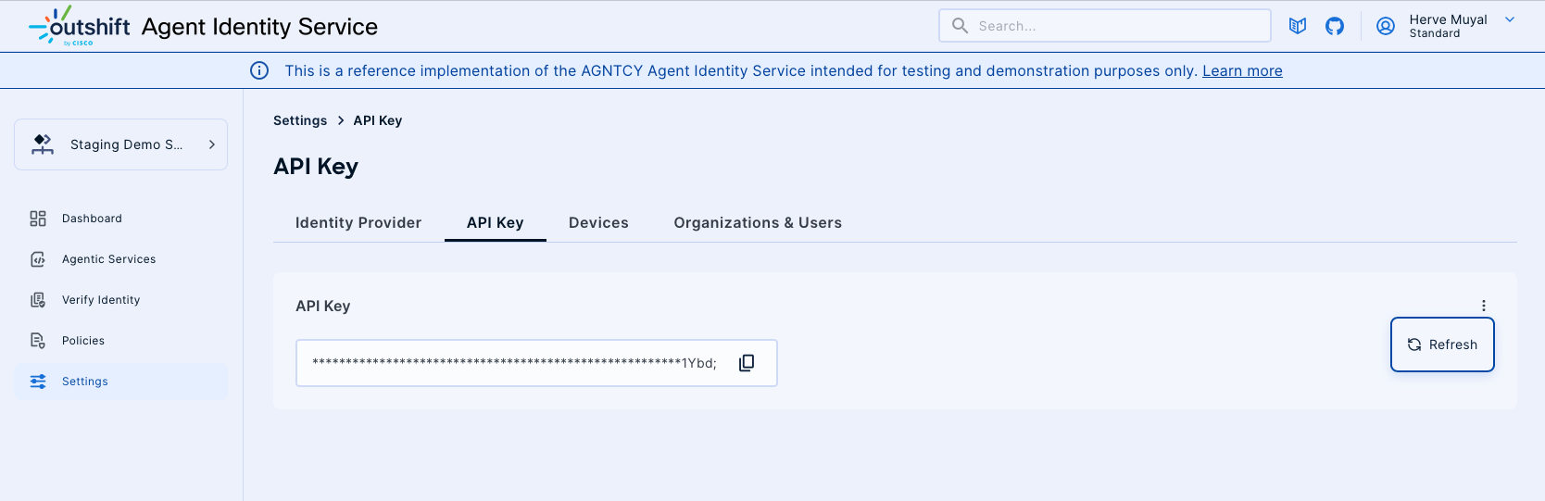This screenshot has height=501, width=1545.
Task: Click the user profile avatar icon
Action: [1385, 26]
